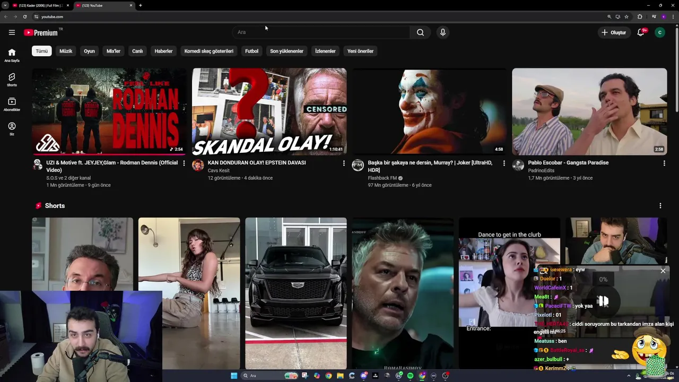Image resolution: width=679 pixels, height=382 pixels.
Task: Select the Son yüklenenler chip
Action: point(286,51)
